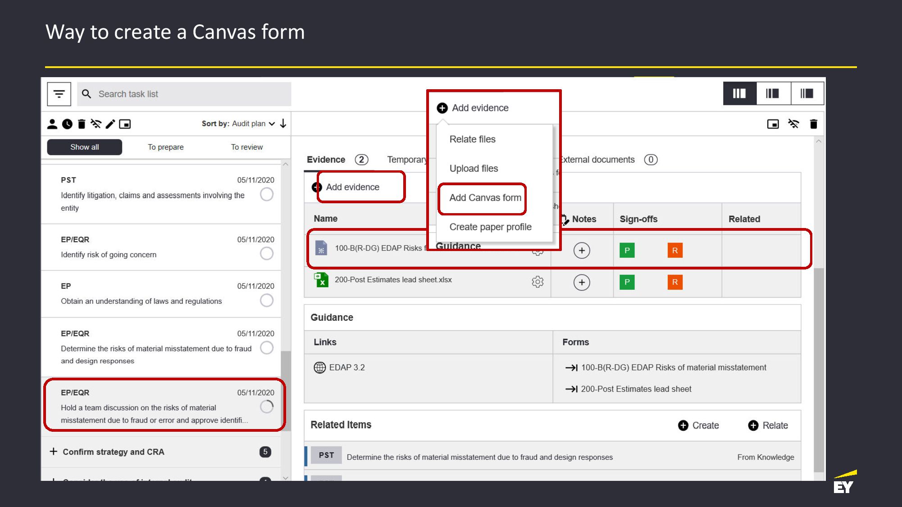Click Add evidence at top of popup menu
Screen dimensions: 902x507
473,108
